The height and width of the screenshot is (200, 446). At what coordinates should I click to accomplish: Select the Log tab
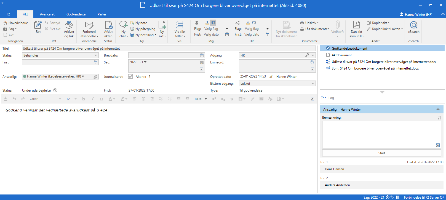331,98
